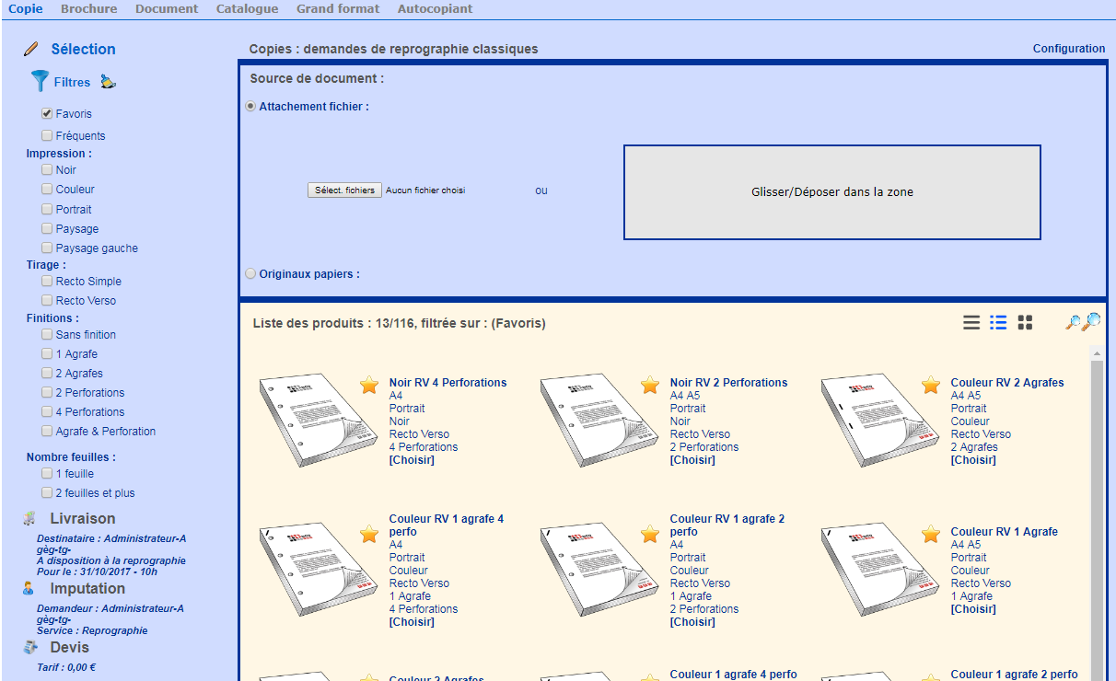Check the 1 Agrafe filter

click(47, 353)
